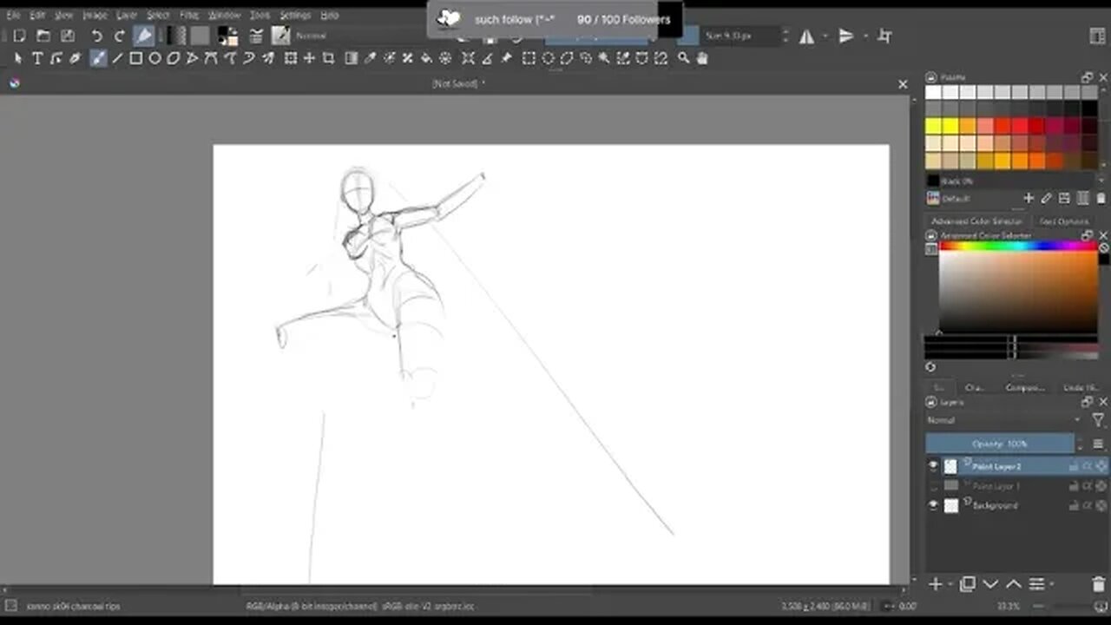Image resolution: width=1111 pixels, height=625 pixels.
Task: Open the brush preset chooser
Action: [x=279, y=36]
